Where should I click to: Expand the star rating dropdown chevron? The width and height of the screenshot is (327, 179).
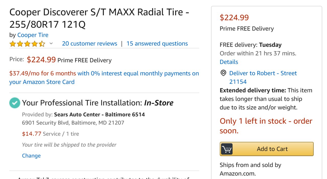[51, 44]
